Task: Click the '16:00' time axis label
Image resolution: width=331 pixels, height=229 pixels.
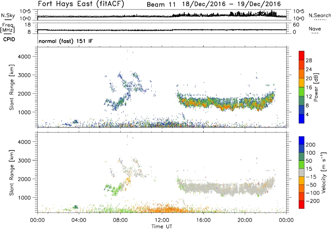Action: click(x=203, y=220)
